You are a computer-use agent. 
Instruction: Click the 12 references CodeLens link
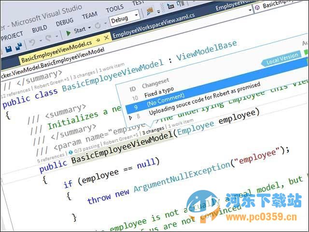[15, 93]
